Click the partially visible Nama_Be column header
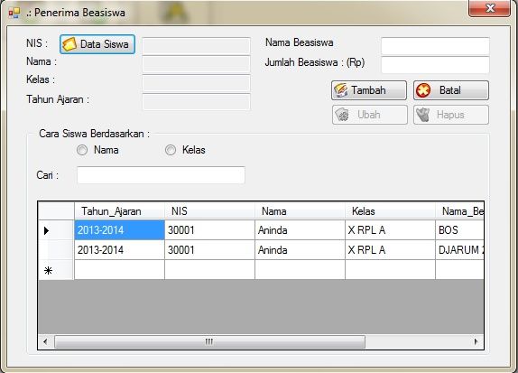This screenshot has width=518, height=373. point(459,210)
